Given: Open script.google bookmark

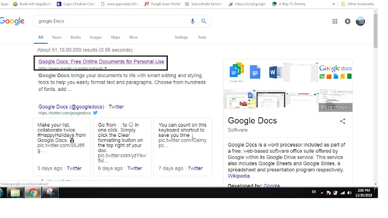Looking at the screenshot, I should click(x=247, y=4).
